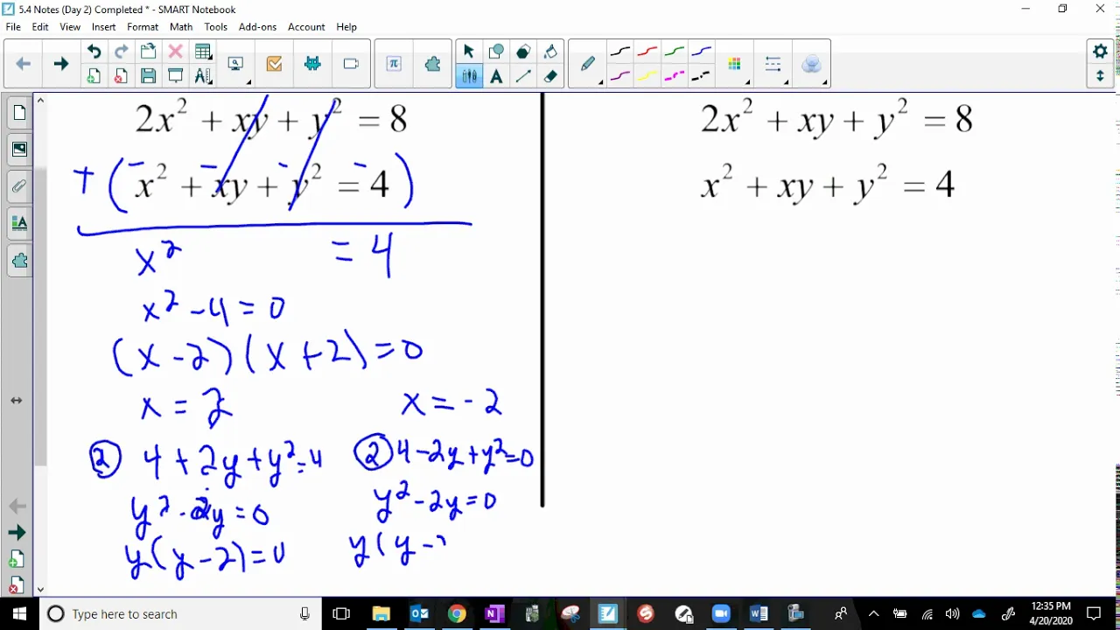Toggle the active Pens tool
The height and width of the screenshot is (630, 1120).
pos(469,76)
